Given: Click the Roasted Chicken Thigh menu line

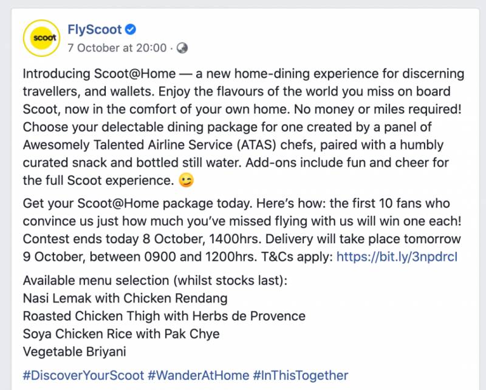Looking at the screenshot, I should (x=163, y=316).
